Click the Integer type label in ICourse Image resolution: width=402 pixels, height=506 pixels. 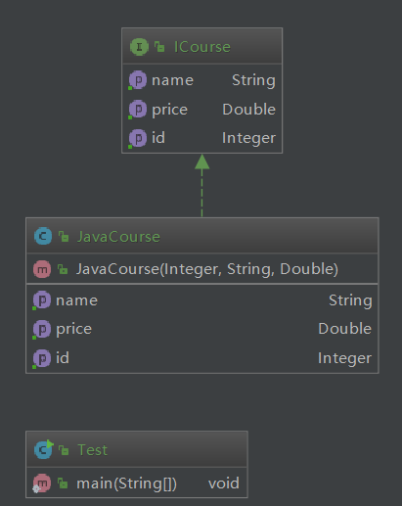pos(248,138)
